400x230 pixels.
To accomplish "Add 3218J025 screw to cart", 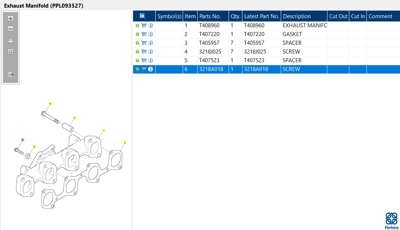I will coord(144,52).
